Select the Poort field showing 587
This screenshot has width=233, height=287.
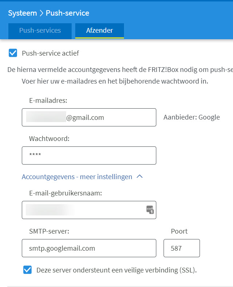[181, 248]
